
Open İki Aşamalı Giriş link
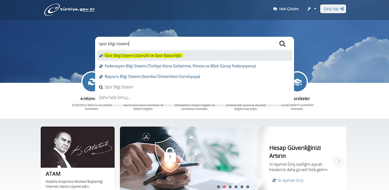[290, 180]
